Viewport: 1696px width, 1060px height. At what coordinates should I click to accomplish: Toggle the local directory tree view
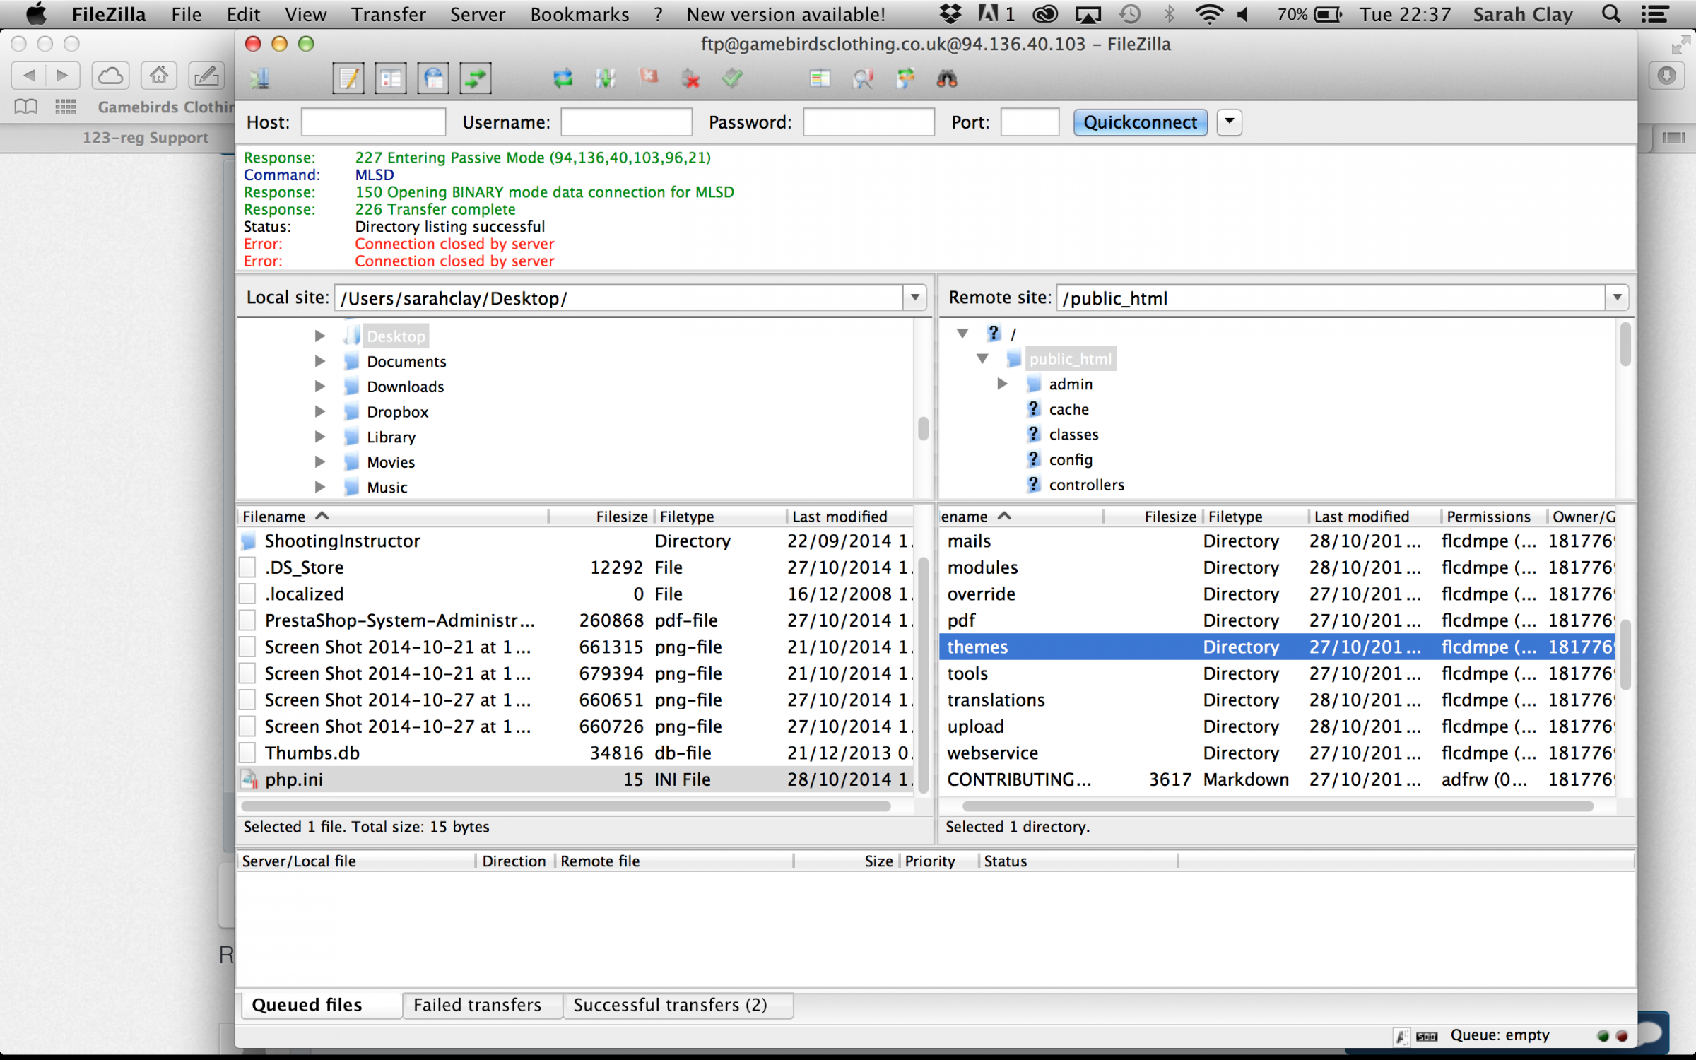click(391, 78)
